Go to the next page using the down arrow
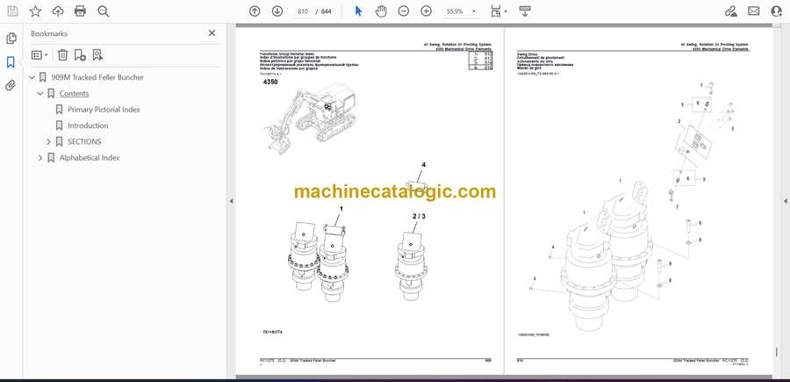The width and height of the screenshot is (790, 382). point(277,11)
